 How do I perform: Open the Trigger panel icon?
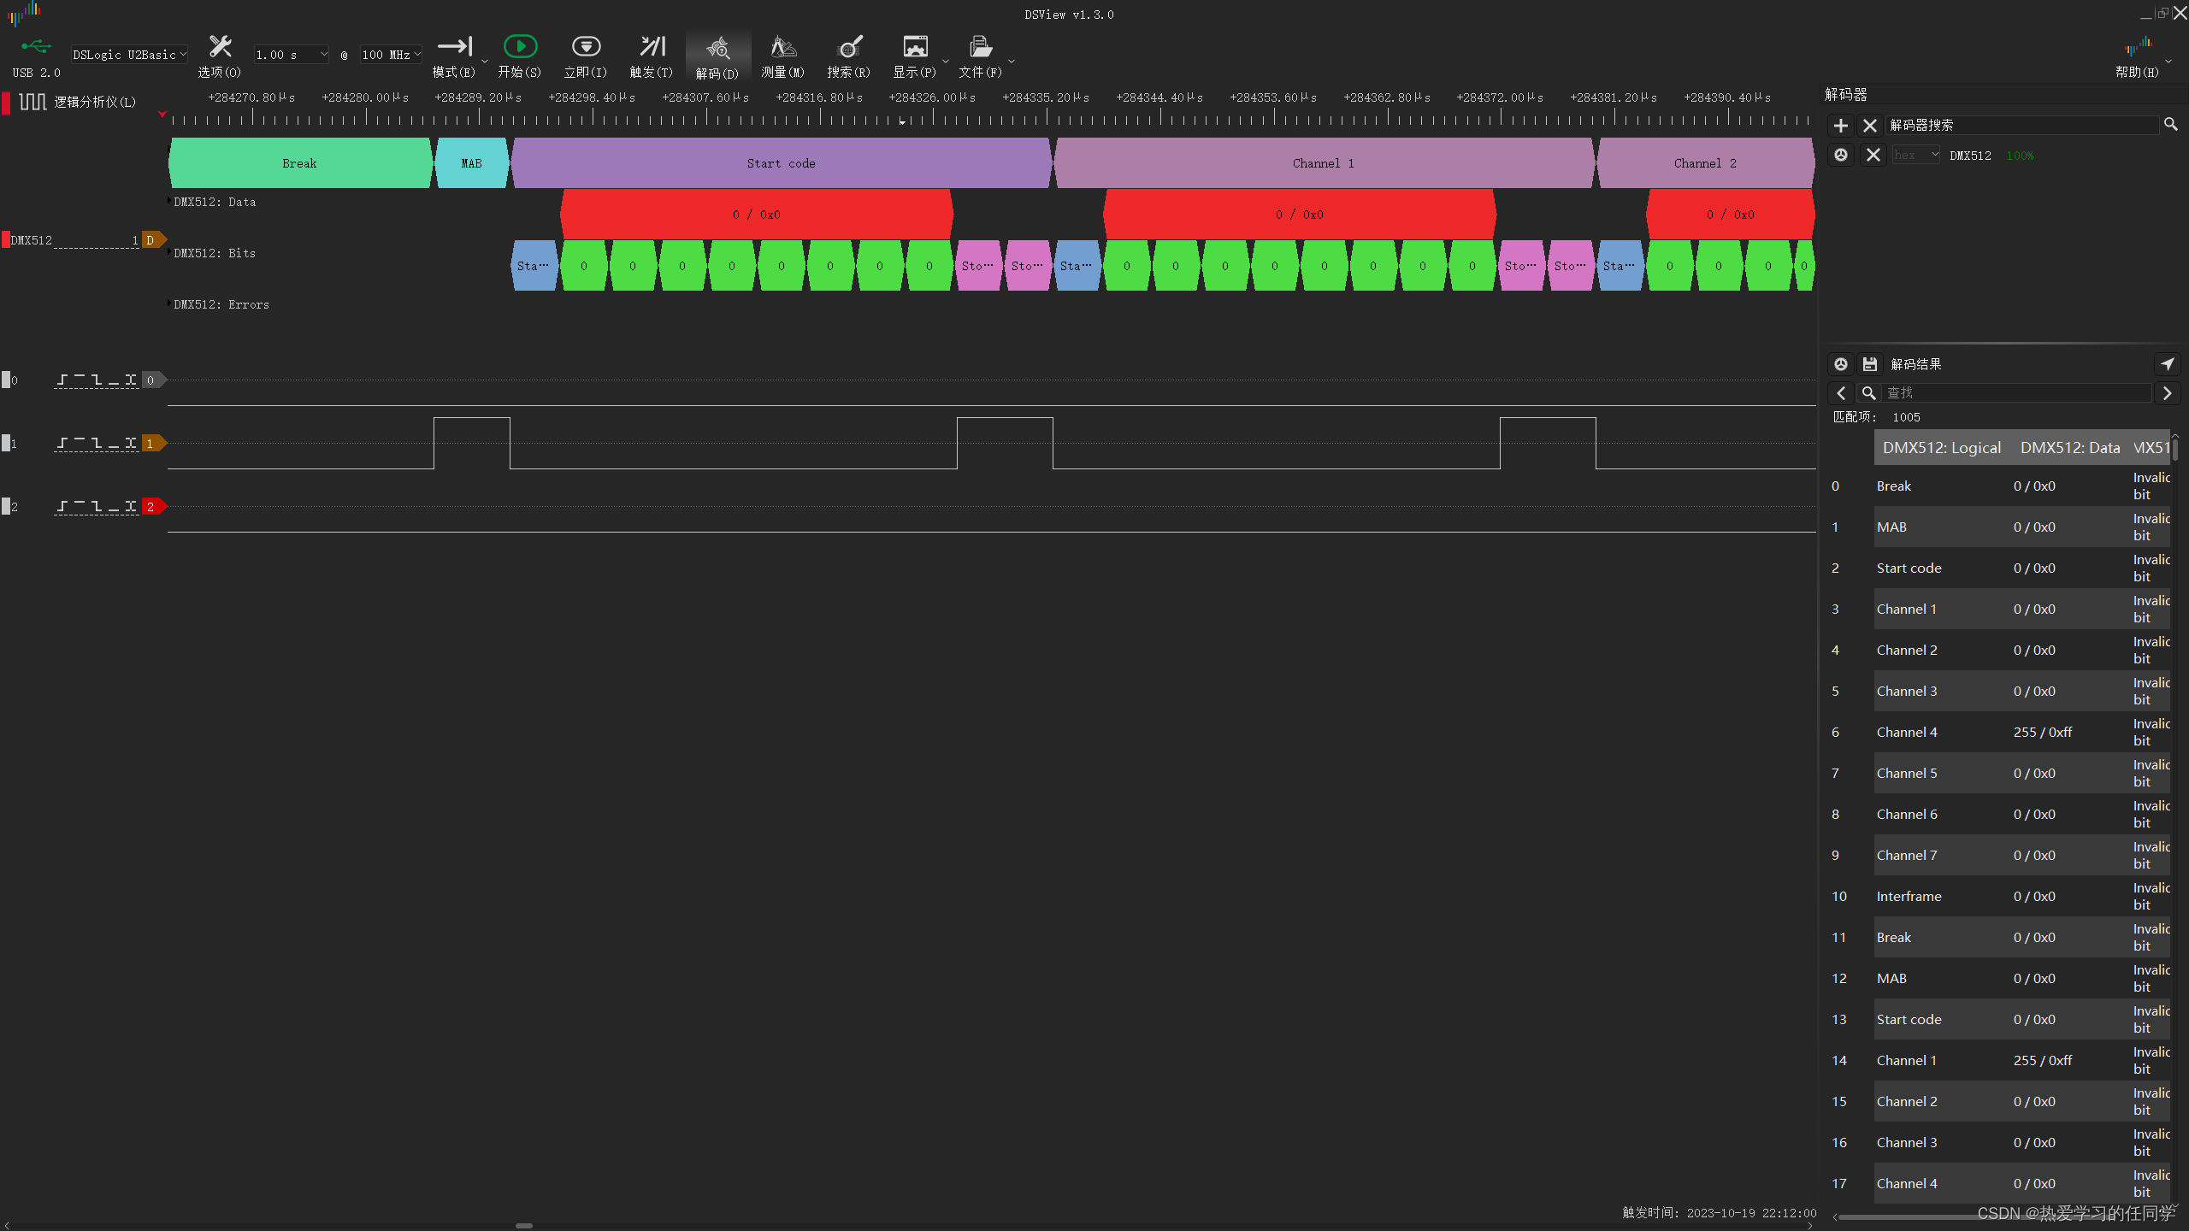coord(652,47)
